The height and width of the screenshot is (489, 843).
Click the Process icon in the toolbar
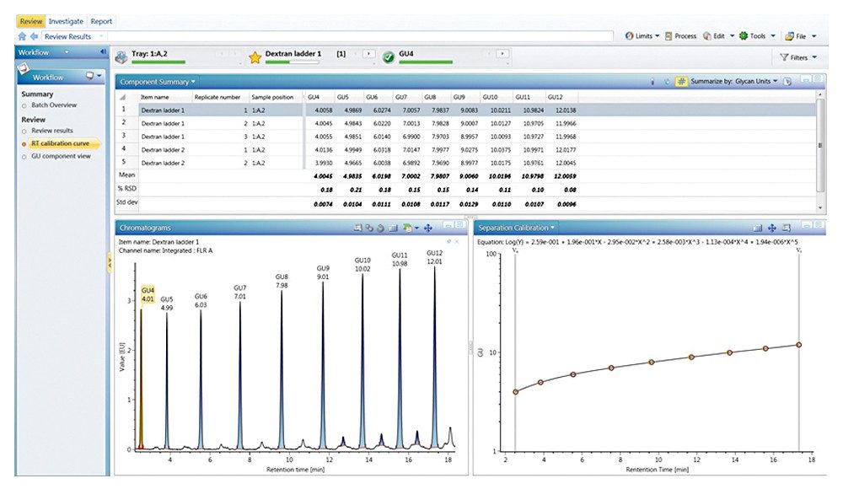tap(668, 36)
